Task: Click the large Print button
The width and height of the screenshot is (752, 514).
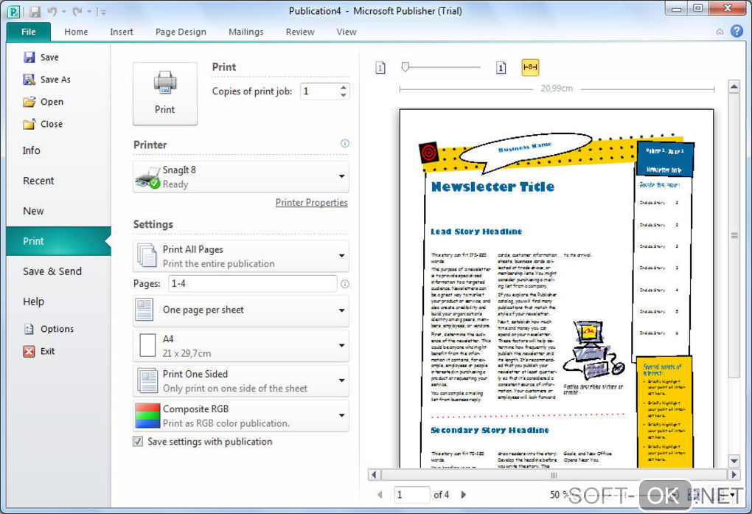Action: (165, 94)
